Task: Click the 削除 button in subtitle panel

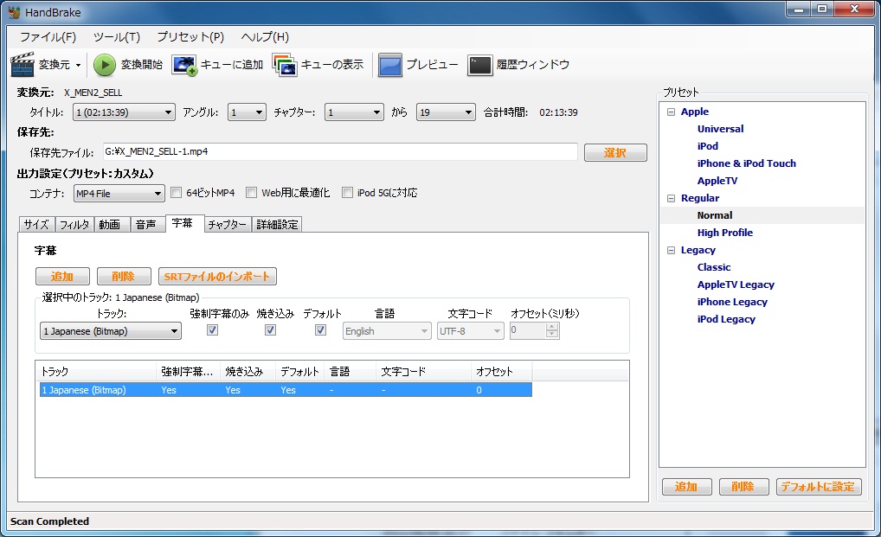Action: pos(124,276)
